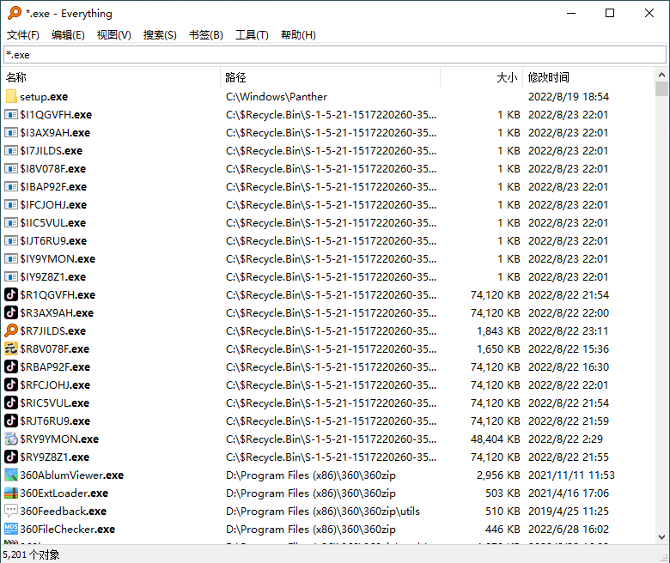Click TikTok icon of $RY9Z8Z1.exe

click(11, 457)
